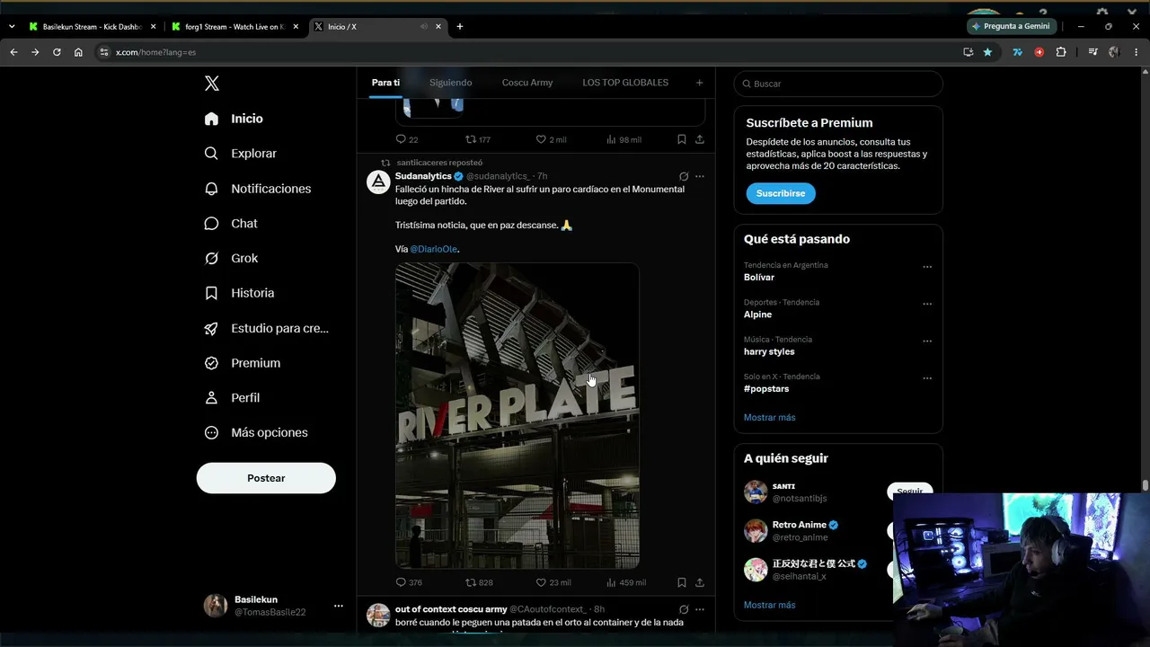1150x647 pixels.
Task: Open options for the Bolívar trend
Action: click(x=927, y=267)
